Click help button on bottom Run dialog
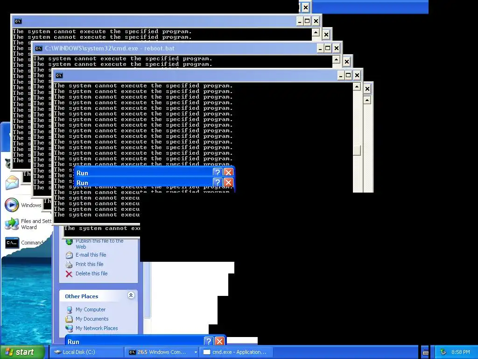The width and height of the screenshot is (478, 359). pos(209,341)
